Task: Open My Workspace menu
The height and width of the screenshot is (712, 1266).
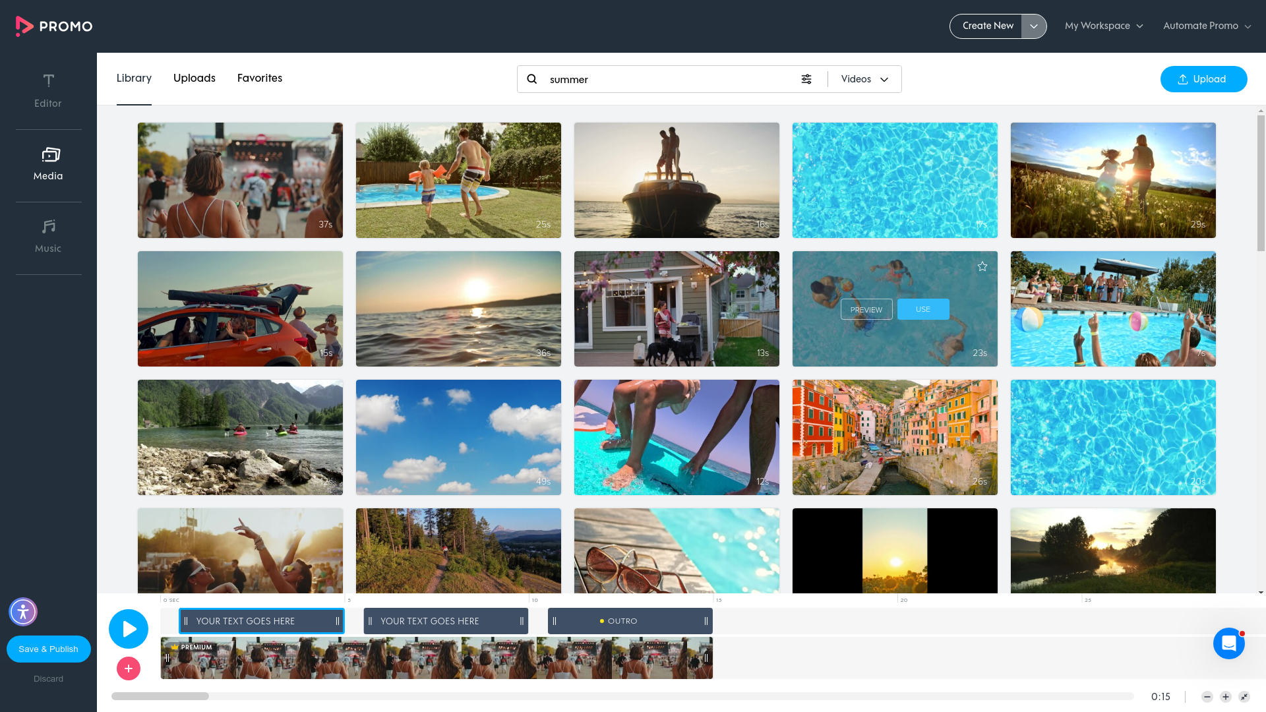Action: 1104,26
